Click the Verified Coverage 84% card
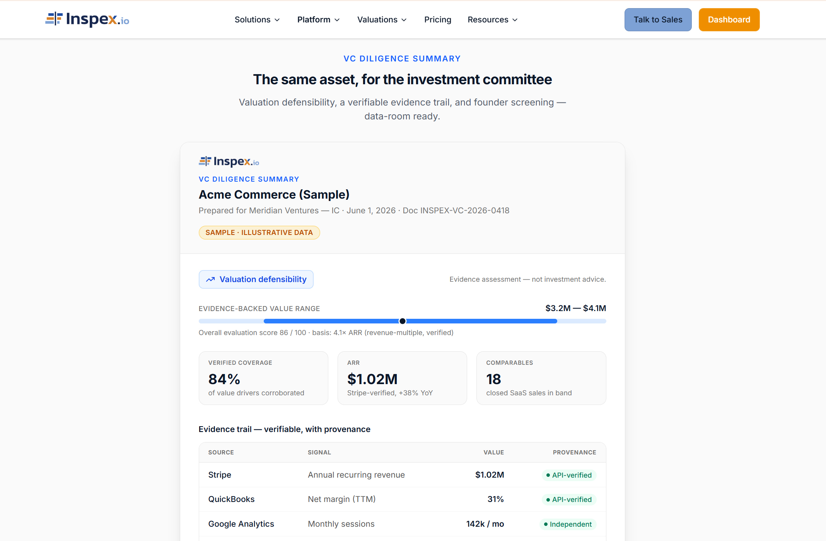The height and width of the screenshot is (541, 826). click(x=263, y=378)
